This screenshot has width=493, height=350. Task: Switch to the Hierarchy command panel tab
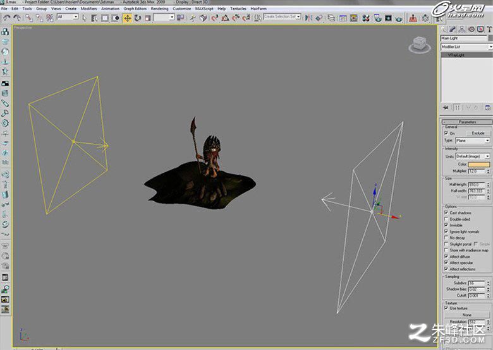pyautogui.click(x=462, y=29)
